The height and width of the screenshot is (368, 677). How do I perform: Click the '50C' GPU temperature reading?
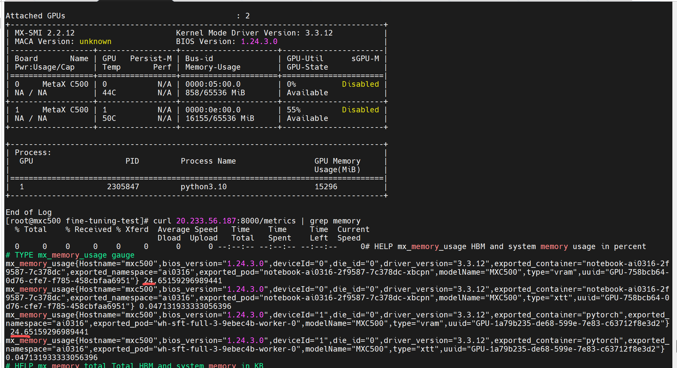pyautogui.click(x=109, y=118)
